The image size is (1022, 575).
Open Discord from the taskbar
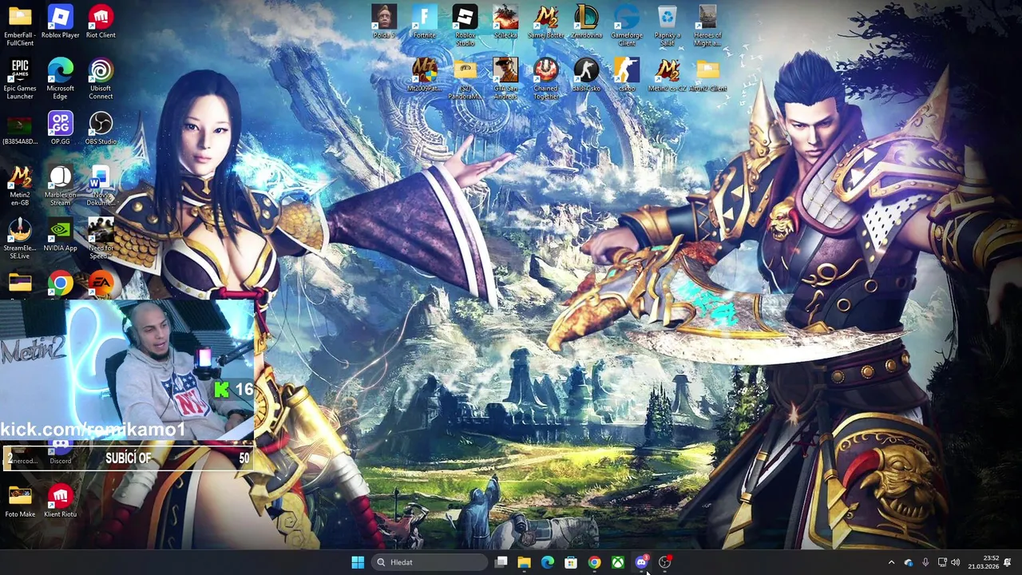tap(641, 562)
